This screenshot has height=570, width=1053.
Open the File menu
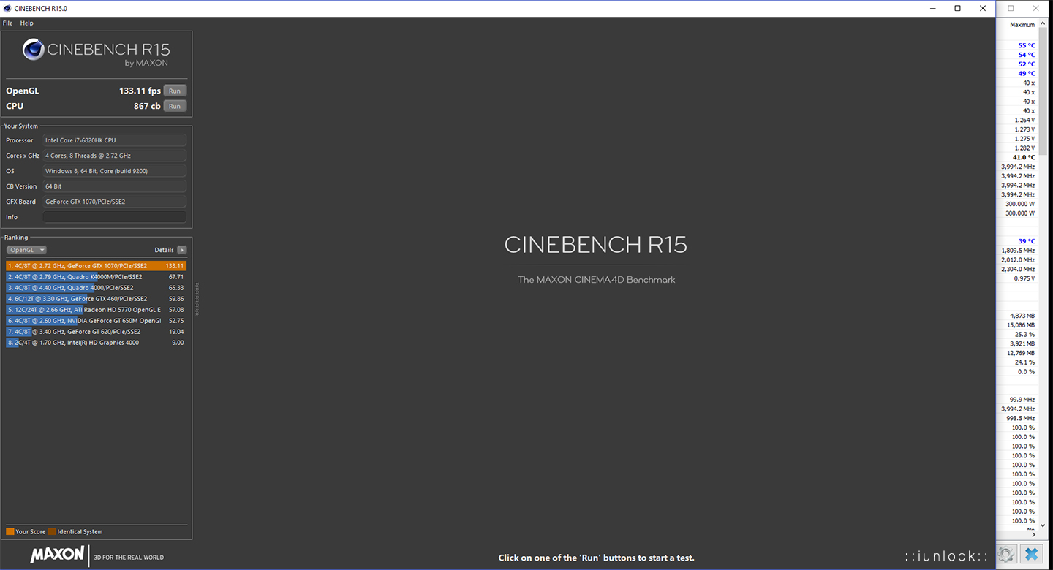7,23
